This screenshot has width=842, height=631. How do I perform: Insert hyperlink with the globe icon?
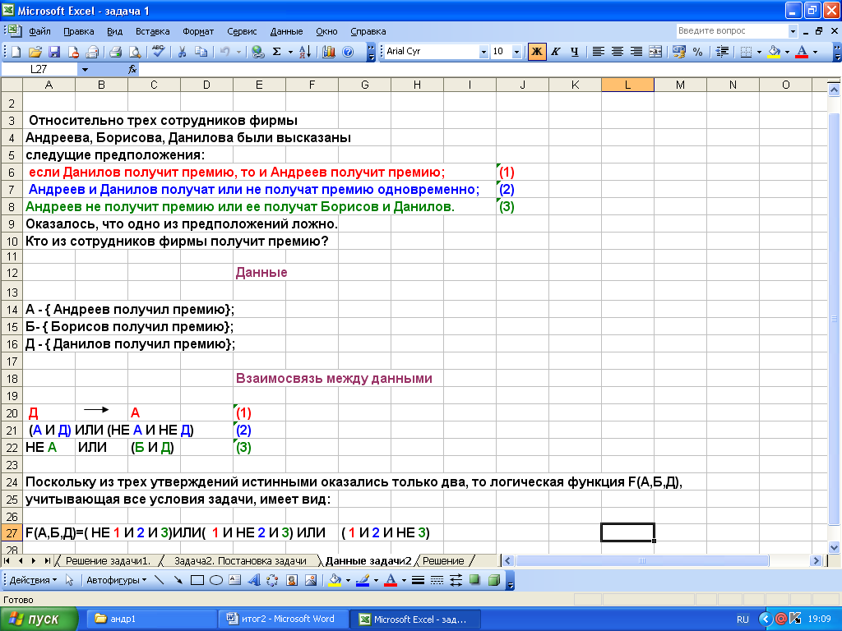(x=257, y=52)
